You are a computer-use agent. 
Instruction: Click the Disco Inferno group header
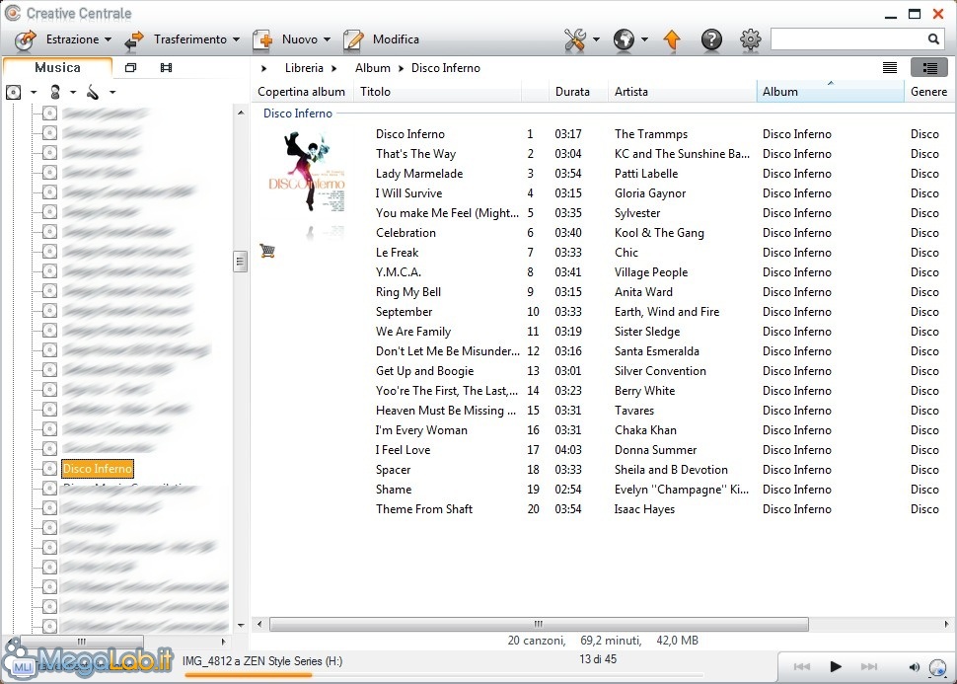[298, 113]
